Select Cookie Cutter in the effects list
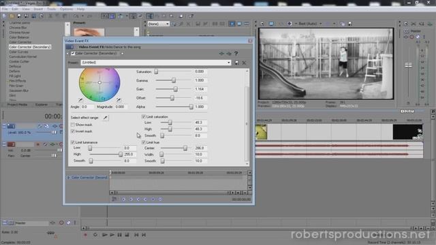This screenshot has height=245, width=436. 19,62
